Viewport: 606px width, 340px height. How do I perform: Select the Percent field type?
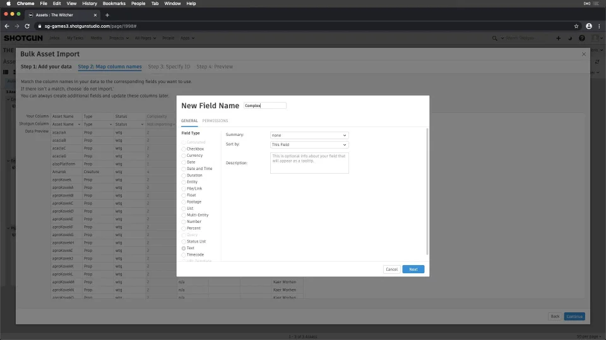tap(184, 228)
